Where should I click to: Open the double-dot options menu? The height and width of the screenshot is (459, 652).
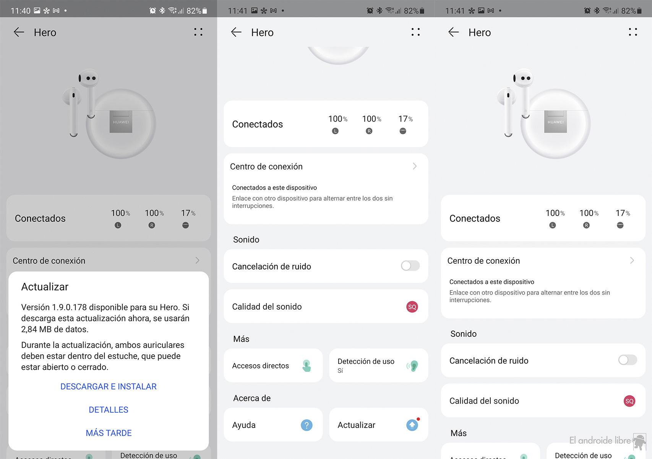[x=415, y=32]
